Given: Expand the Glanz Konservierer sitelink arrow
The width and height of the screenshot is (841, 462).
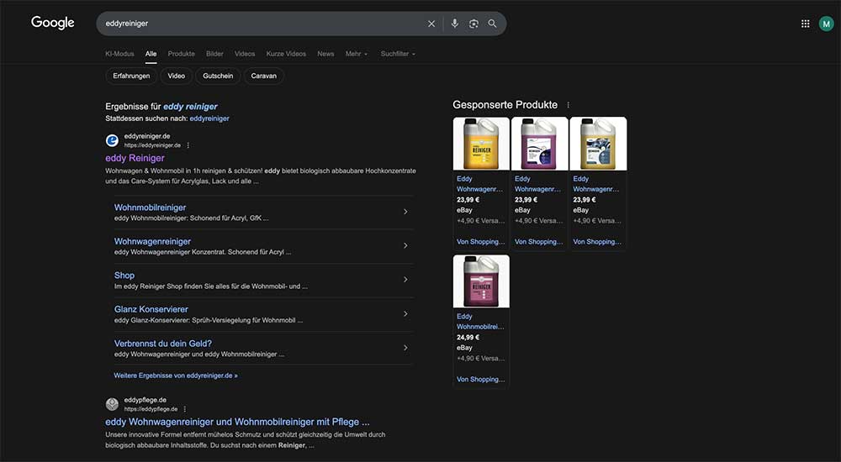Looking at the screenshot, I should (x=405, y=313).
